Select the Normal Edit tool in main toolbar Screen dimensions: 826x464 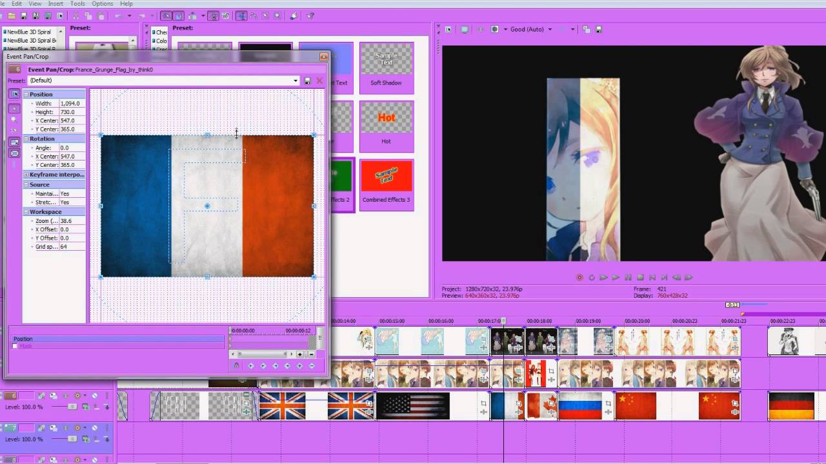coord(241,15)
